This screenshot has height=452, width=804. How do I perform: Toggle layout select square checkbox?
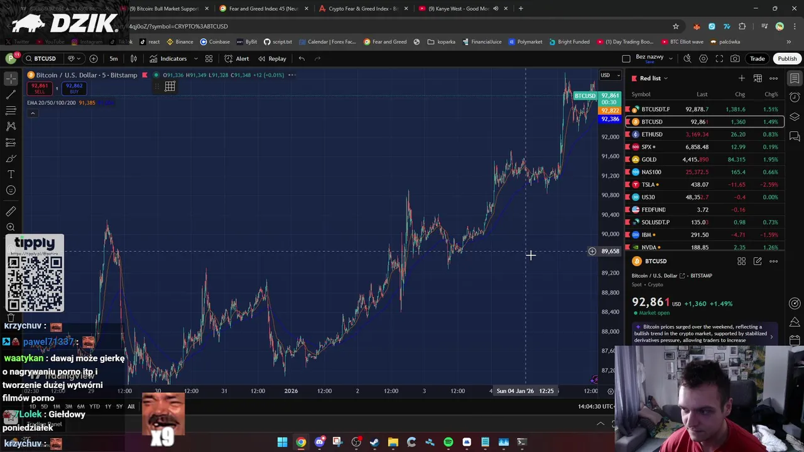click(626, 58)
